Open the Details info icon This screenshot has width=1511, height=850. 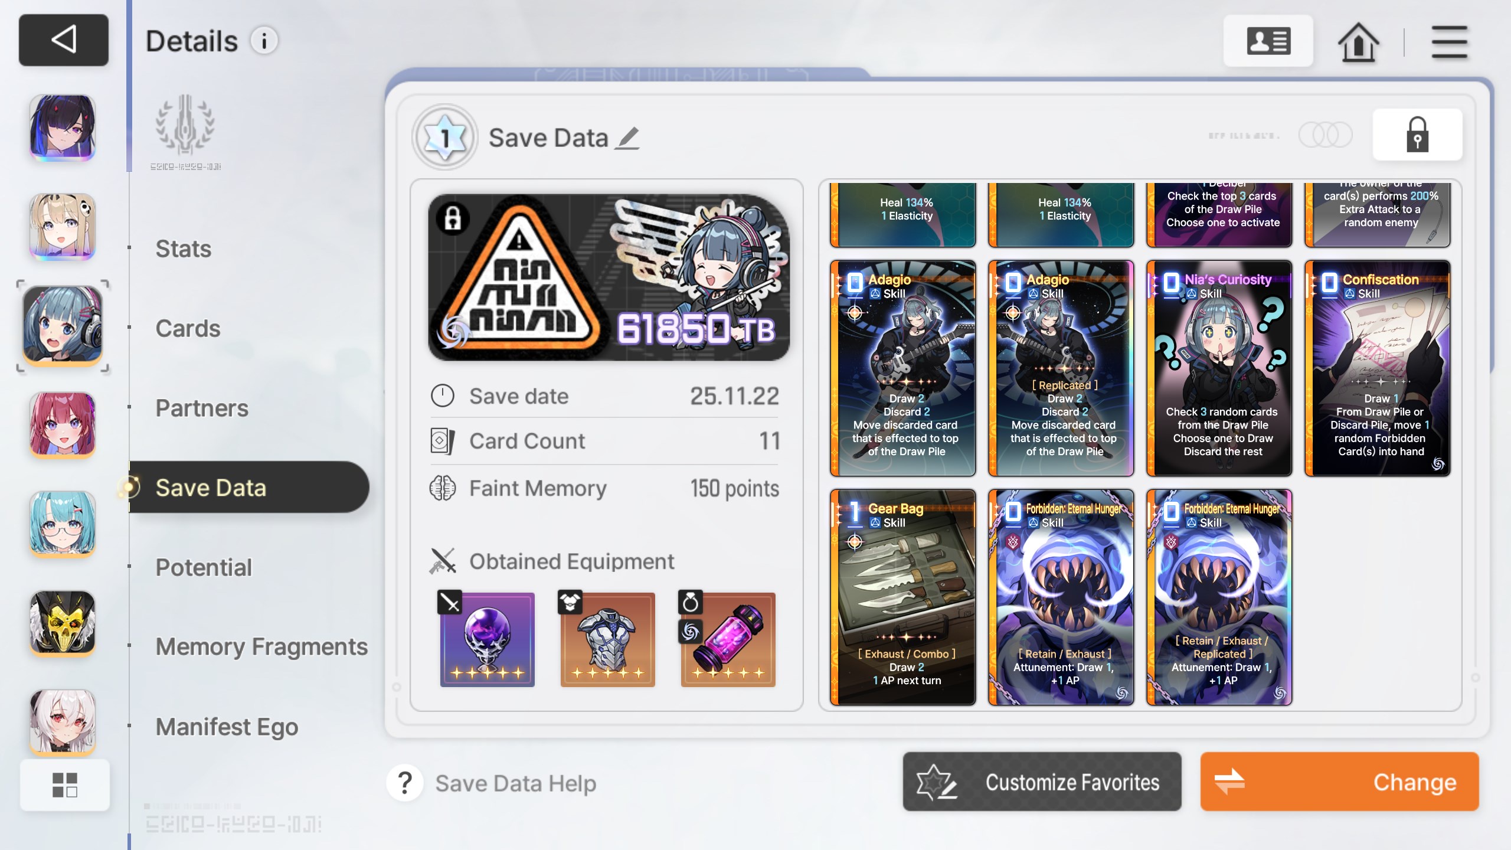click(264, 41)
